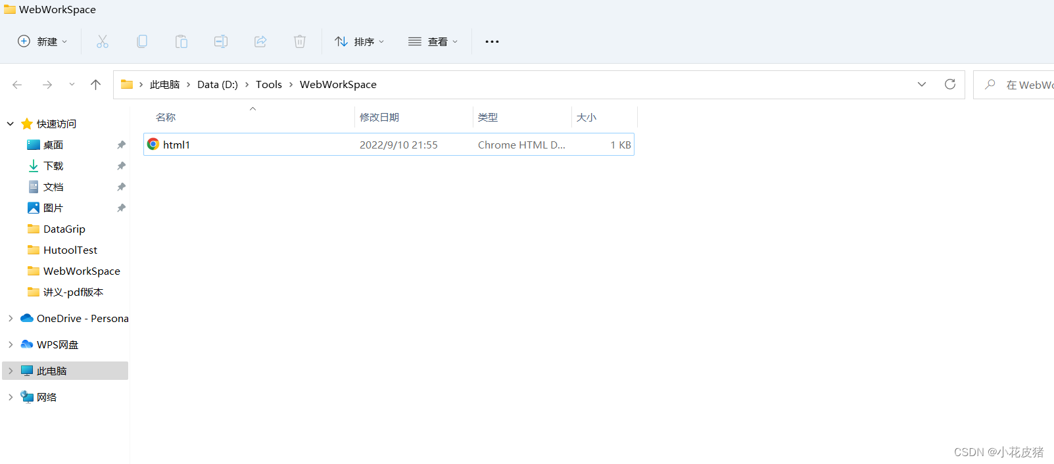Open WebWorkSpace folder in sidebar
Image resolution: width=1054 pixels, height=464 pixels.
pos(82,271)
